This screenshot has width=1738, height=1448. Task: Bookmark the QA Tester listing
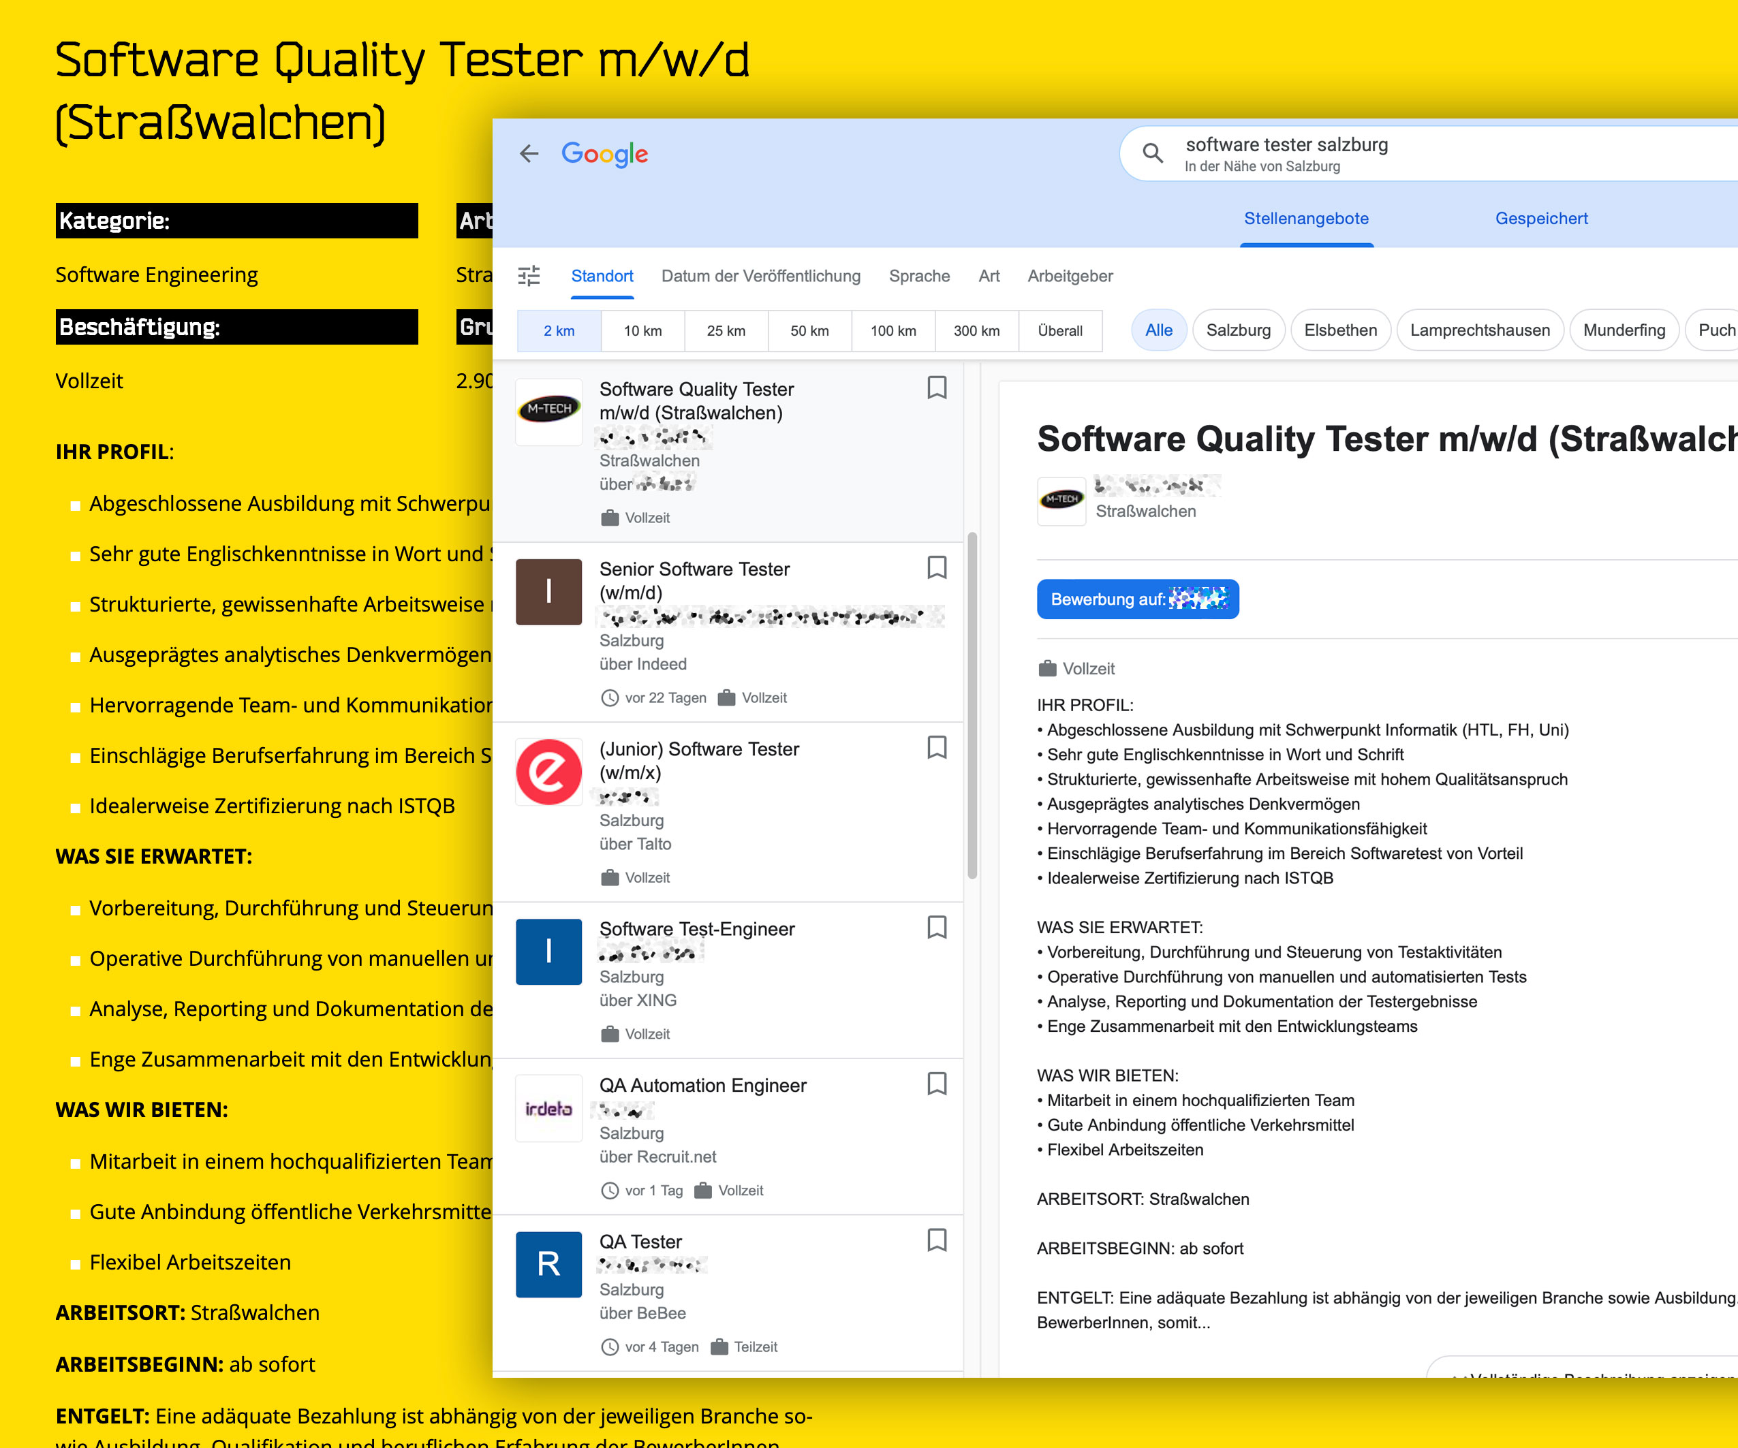point(936,1240)
